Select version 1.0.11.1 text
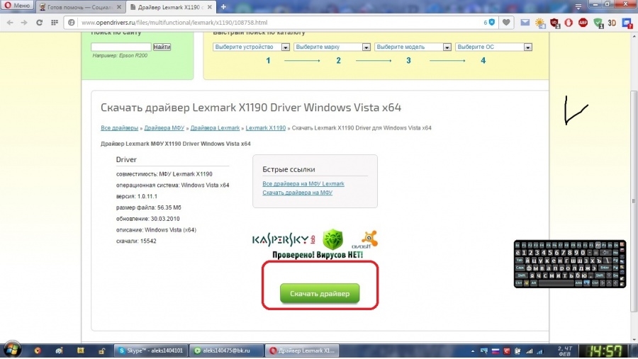The width and height of the screenshot is (638, 359). click(137, 196)
